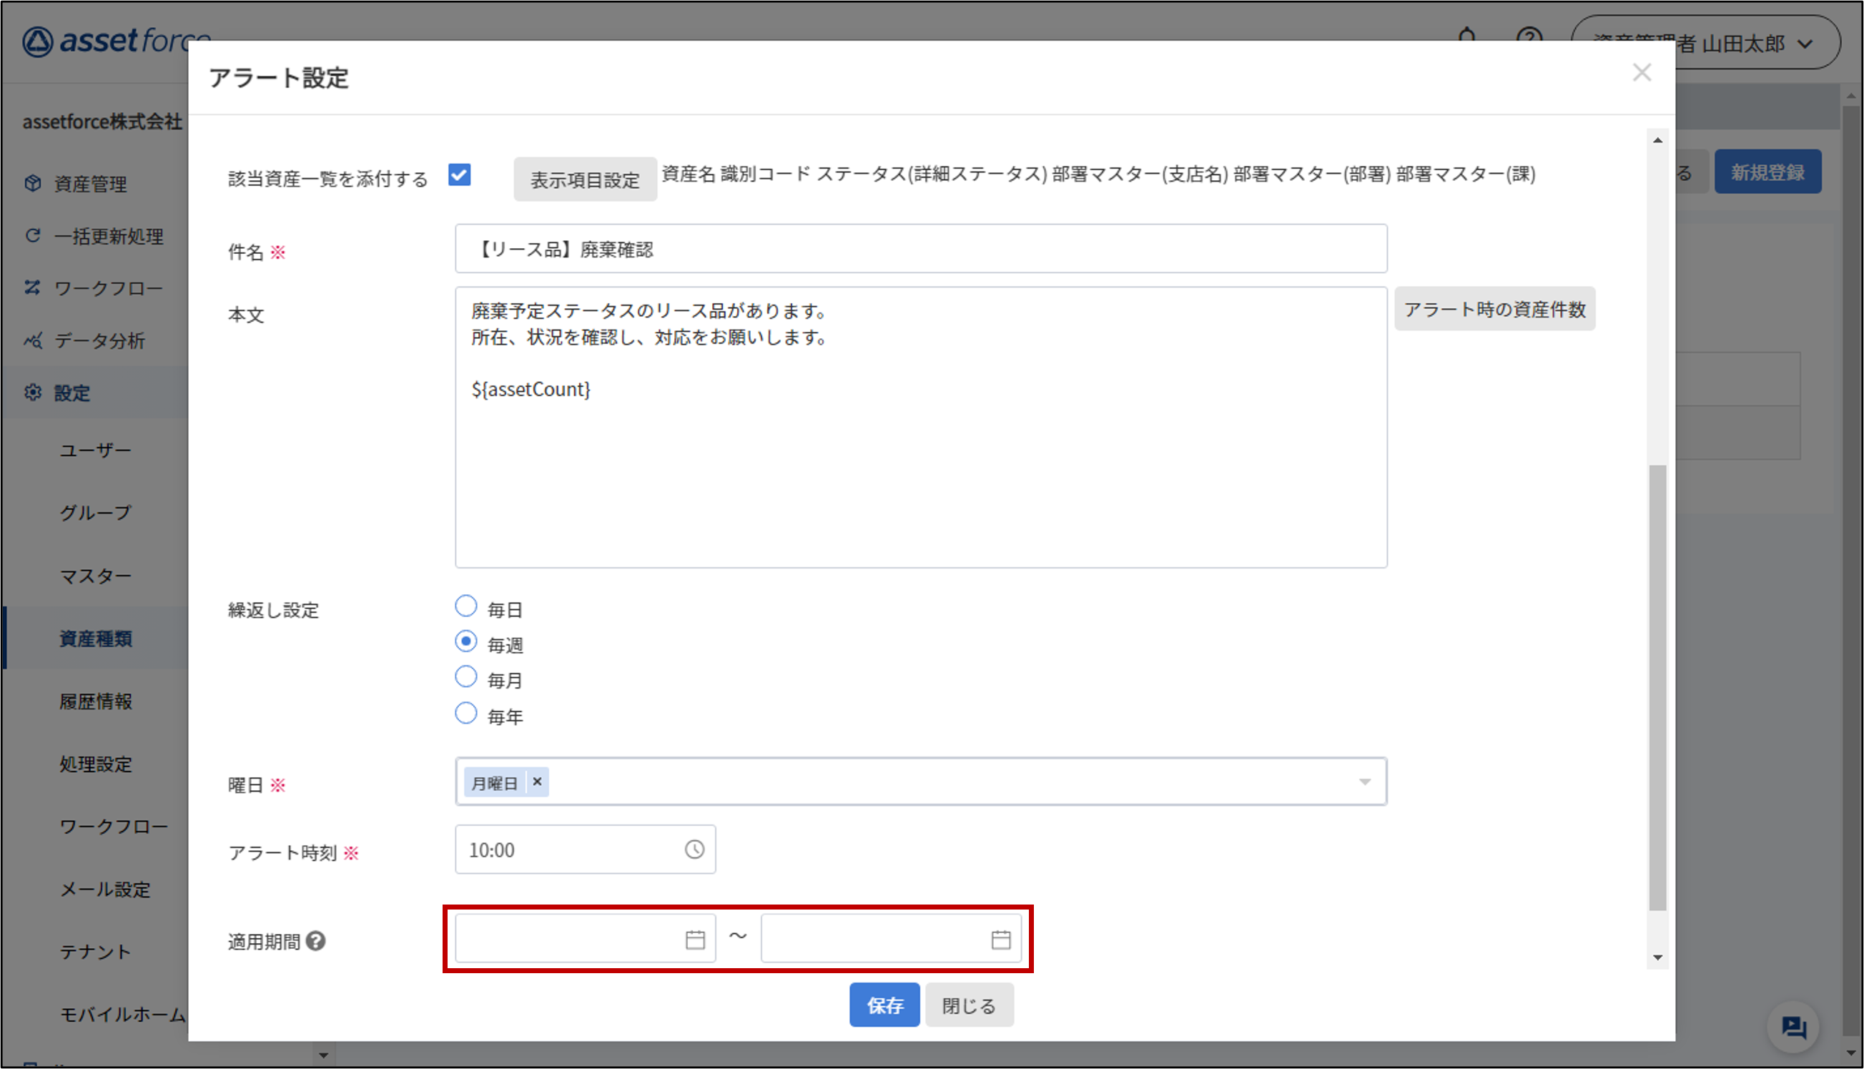Screen dimensions: 1864x1069
Task: Select the 毎週 repeat option
Action: point(466,641)
